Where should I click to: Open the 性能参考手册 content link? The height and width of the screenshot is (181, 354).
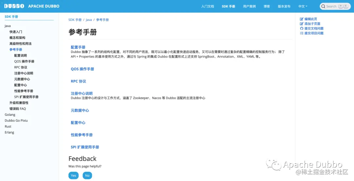(82, 135)
